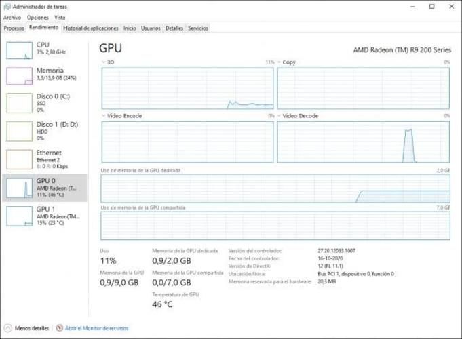Click the 0,9/2,0 GB dedicated memory value

(x=172, y=261)
